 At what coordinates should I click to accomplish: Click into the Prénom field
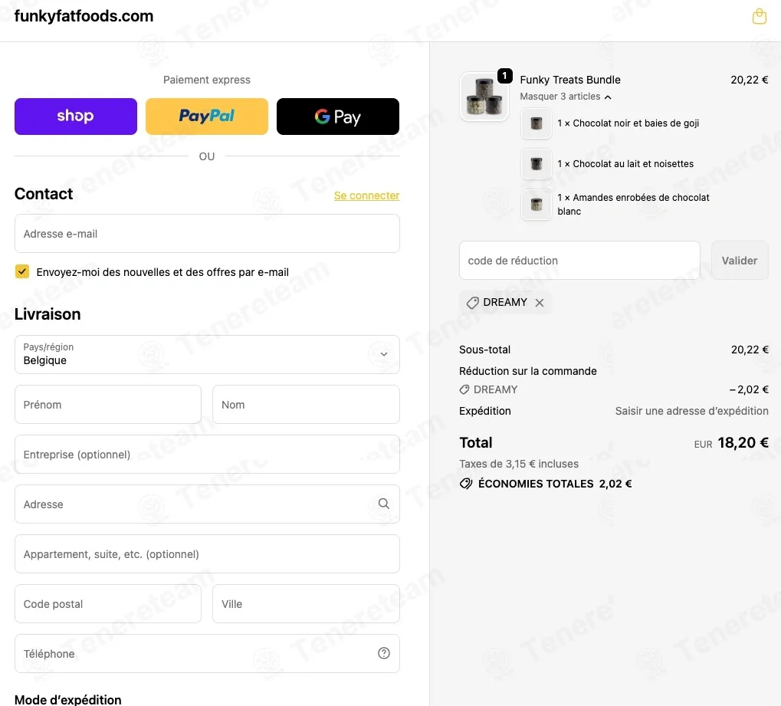pyautogui.click(x=108, y=405)
